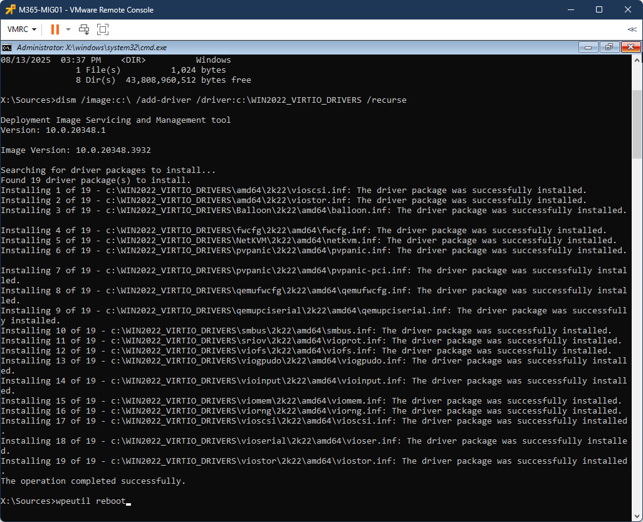Click the 'Installing 15 of 19' viomem.inf line
The image size is (643, 522).
[x=311, y=400]
